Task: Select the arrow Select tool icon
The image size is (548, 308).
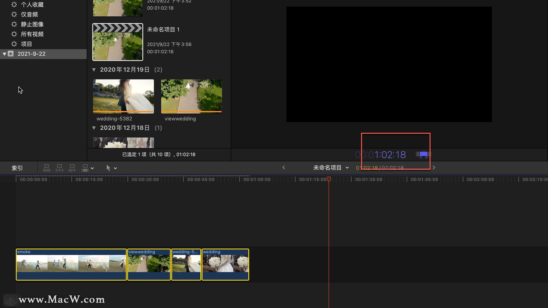Action: click(x=108, y=168)
